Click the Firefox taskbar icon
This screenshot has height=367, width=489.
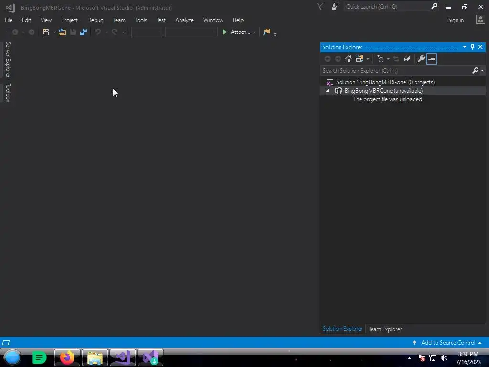(67, 357)
